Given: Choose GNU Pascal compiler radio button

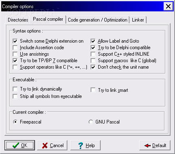Looking at the screenshot, I should [x=91, y=122].
